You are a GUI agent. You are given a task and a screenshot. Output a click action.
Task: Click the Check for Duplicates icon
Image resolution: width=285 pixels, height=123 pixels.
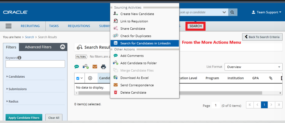tap(116, 36)
